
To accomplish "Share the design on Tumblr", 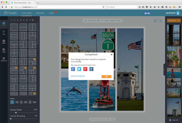I will coord(91,69).
